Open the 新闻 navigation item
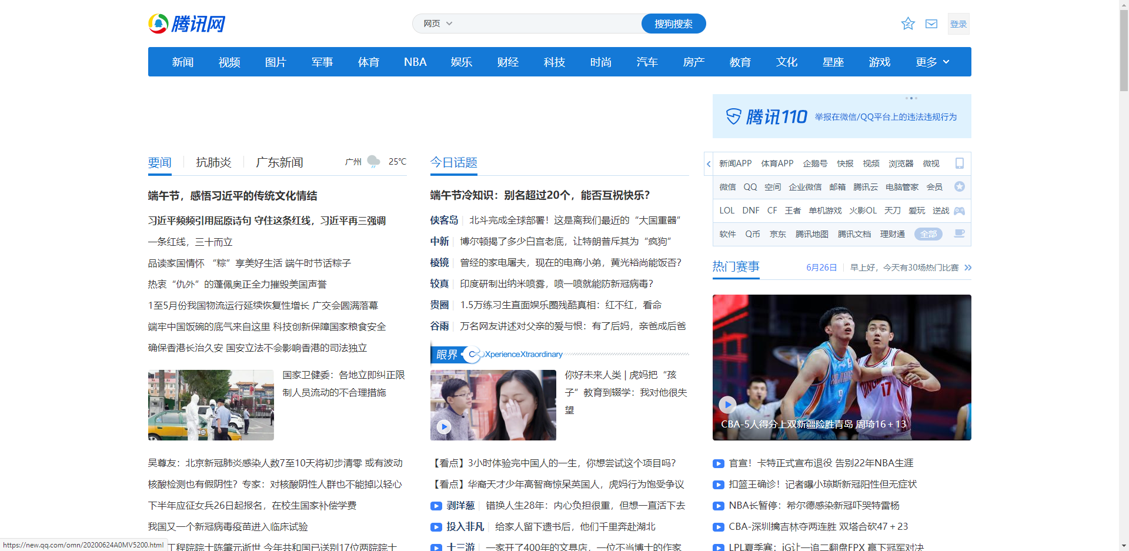The height and width of the screenshot is (551, 1129). click(183, 62)
